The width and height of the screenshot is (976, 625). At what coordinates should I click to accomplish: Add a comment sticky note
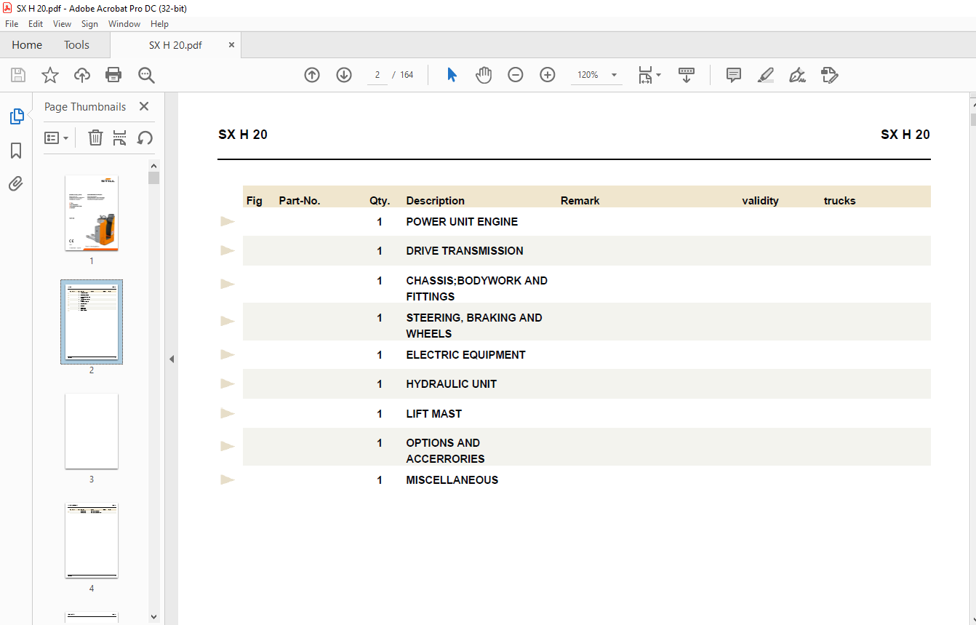click(734, 75)
